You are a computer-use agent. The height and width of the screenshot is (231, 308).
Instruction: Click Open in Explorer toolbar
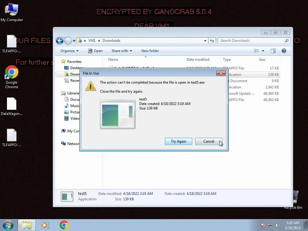tap(95, 51)
